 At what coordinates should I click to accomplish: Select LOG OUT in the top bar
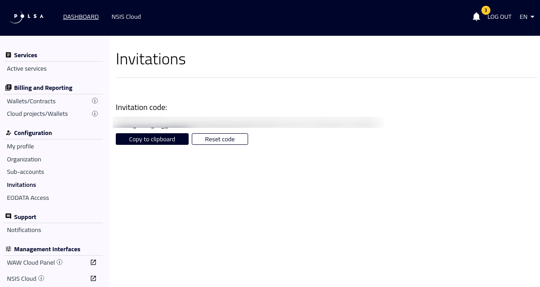point(499,17)
